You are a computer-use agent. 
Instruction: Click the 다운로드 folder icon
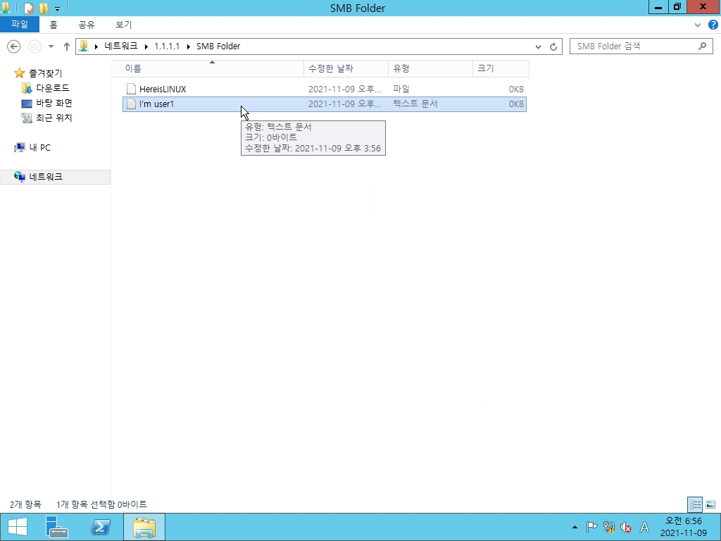coord(27,88)
